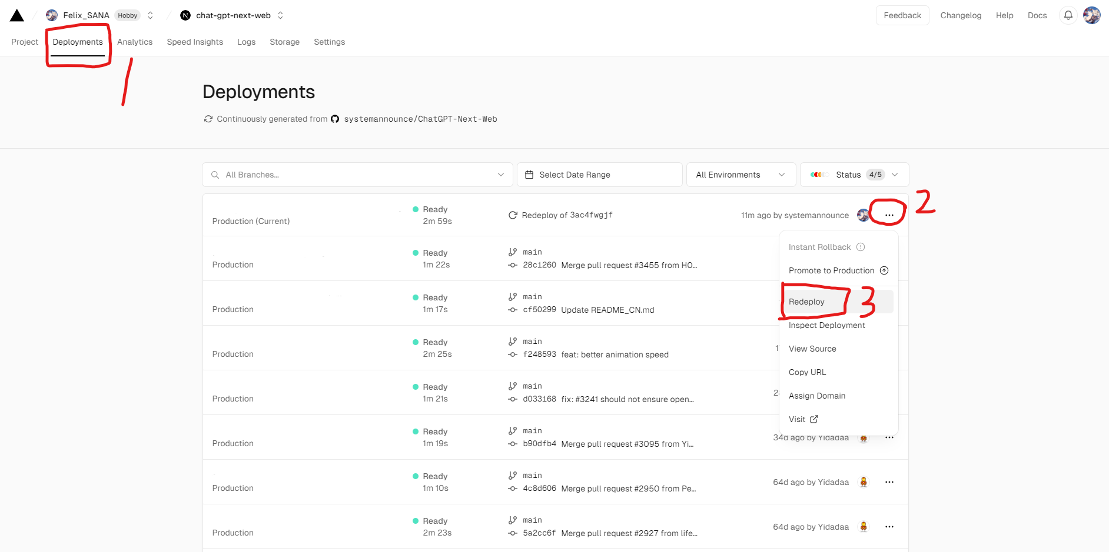Viewport: 1109px width, 552px height.
Task: Click 64d ago by Yidadaa on 4c8d606 row
Action: click(811, 482)
